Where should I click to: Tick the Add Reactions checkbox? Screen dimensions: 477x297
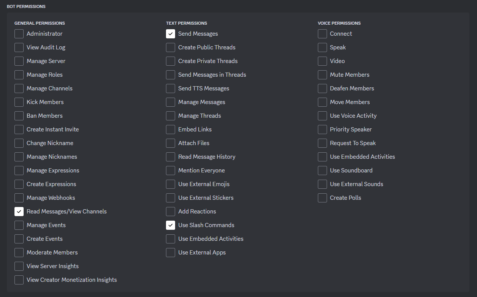[x=171, y=212]
